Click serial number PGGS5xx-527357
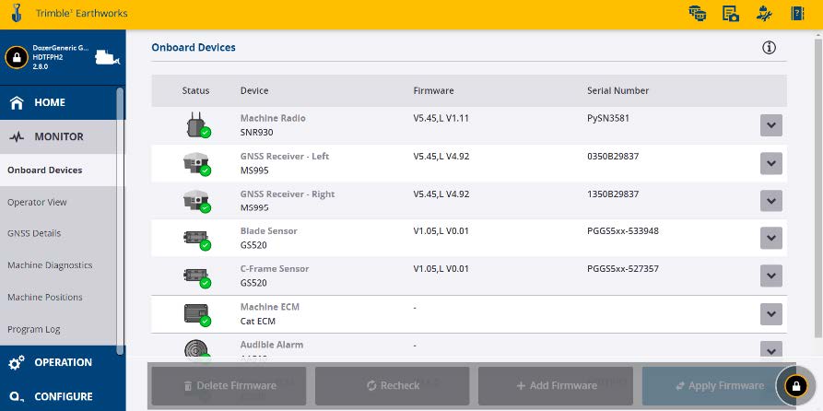This screenshot has height=411, width=823. 622,269
